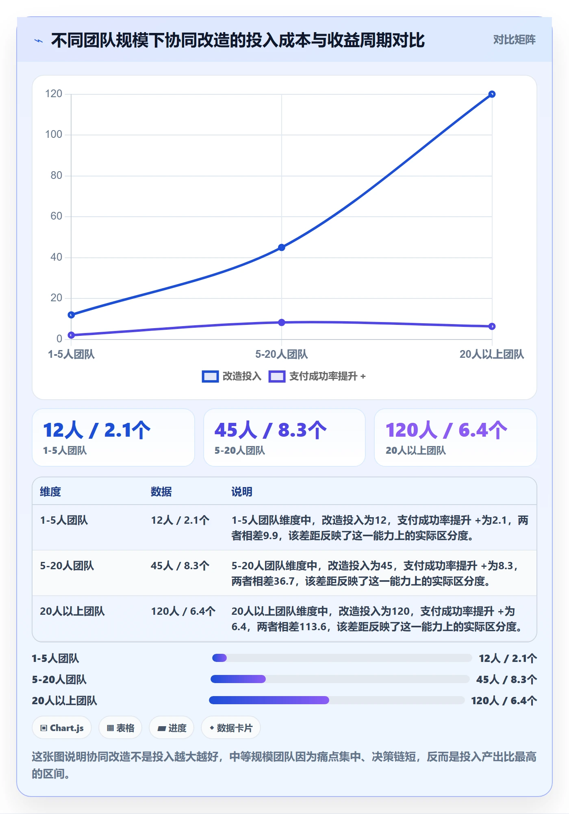Click the 5-20人团队 progress bar
Screen dimensions: 569x814
tap(340, 679)
